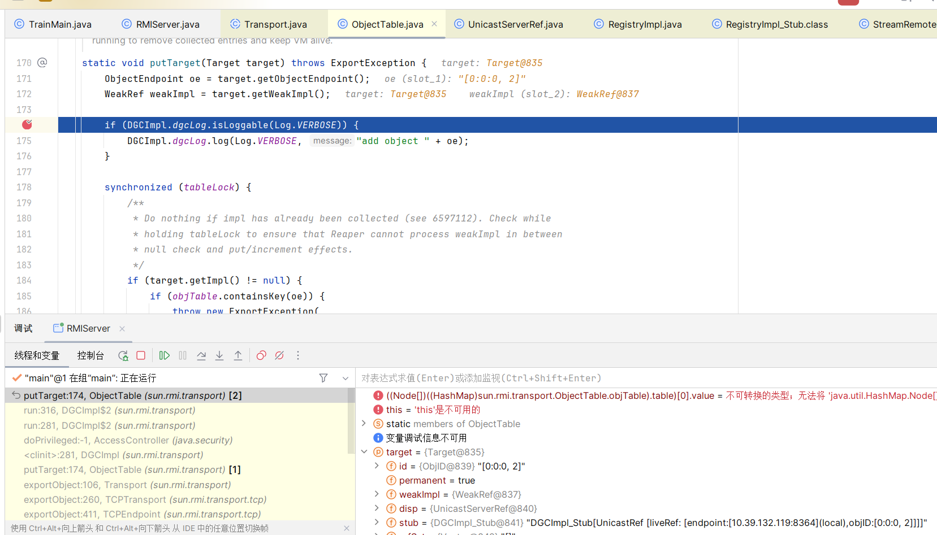Select the HashMap Node[] watch error row
The image size is (937, 535).
(646, 395)
